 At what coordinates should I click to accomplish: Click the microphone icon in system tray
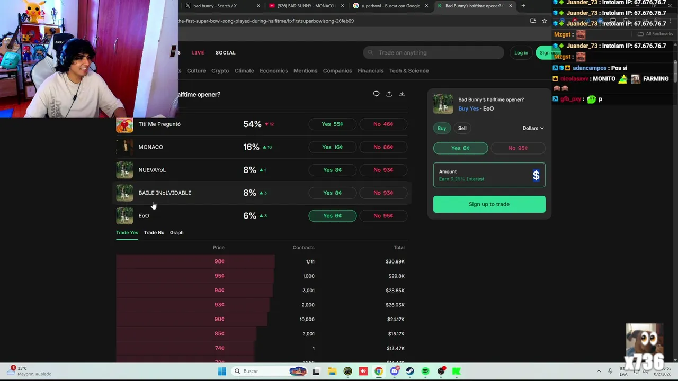(x=610, y=371)
